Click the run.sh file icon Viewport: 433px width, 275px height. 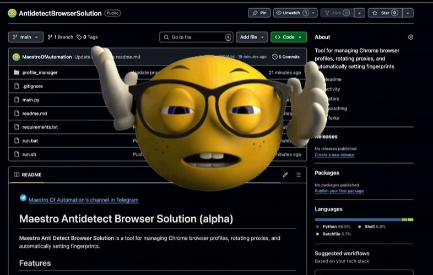pyautogui.click(x=17, y=154)
